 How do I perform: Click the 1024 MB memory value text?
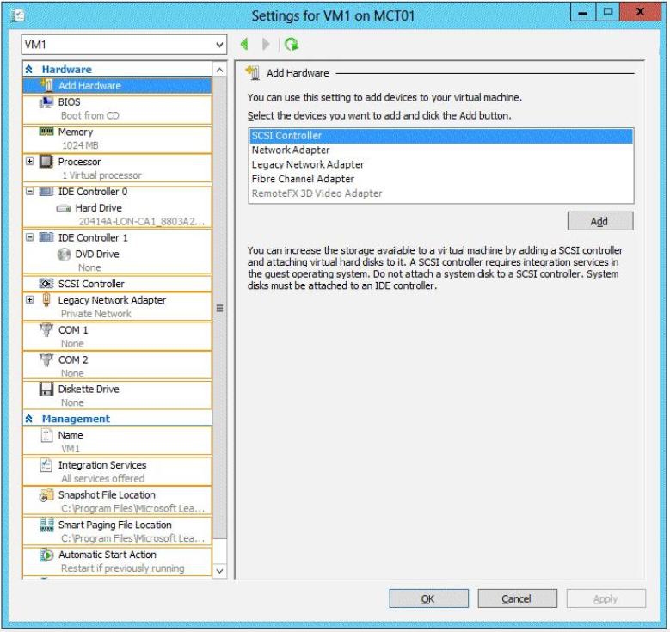(x=80, y=145)
